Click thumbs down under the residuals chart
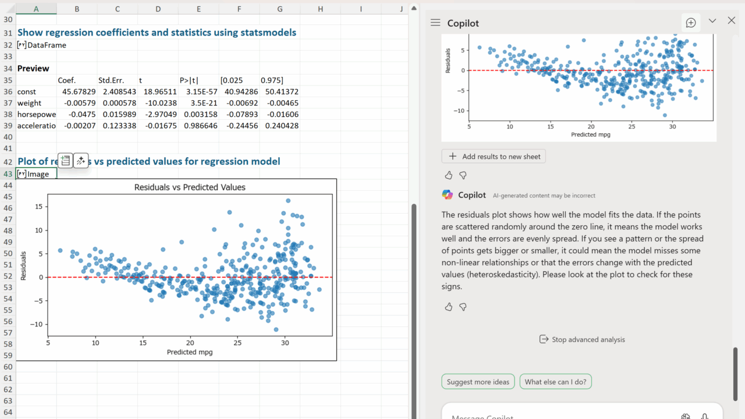 coord(463,175)
